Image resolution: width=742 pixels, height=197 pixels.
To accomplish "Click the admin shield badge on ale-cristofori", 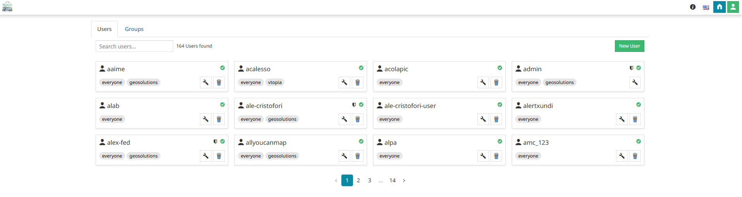I will click(x=354, y=104).
